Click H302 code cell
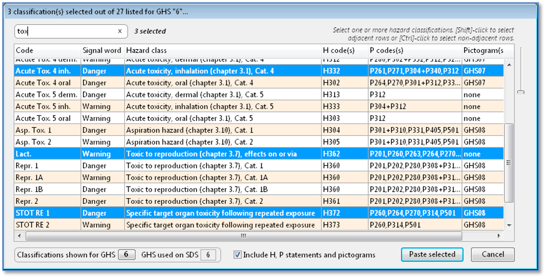This screenshot has height=277, width=545. [344, 83]
